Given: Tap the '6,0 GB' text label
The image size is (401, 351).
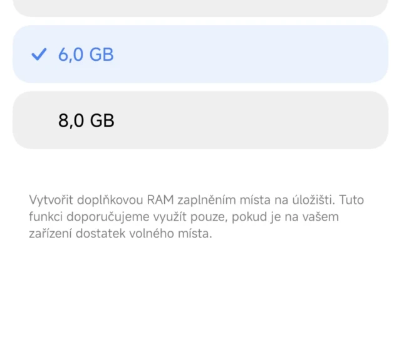Looking at the screenshot, I should [x=86, y=55].
